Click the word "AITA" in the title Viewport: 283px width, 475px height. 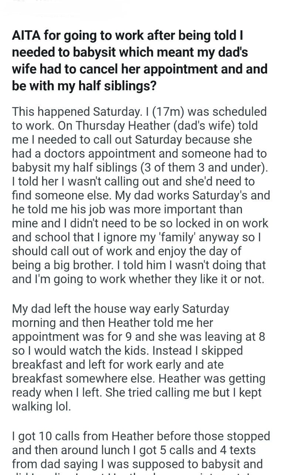(x=26, y=36)
